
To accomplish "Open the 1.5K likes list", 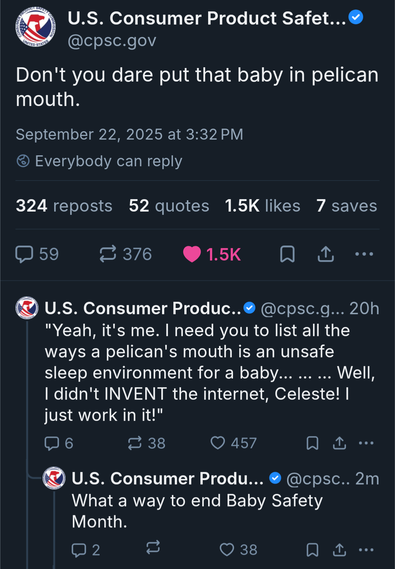I will 262,206.
